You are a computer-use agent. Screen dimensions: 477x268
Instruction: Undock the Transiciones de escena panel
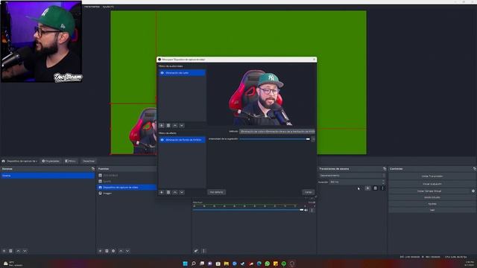[385, 169]
